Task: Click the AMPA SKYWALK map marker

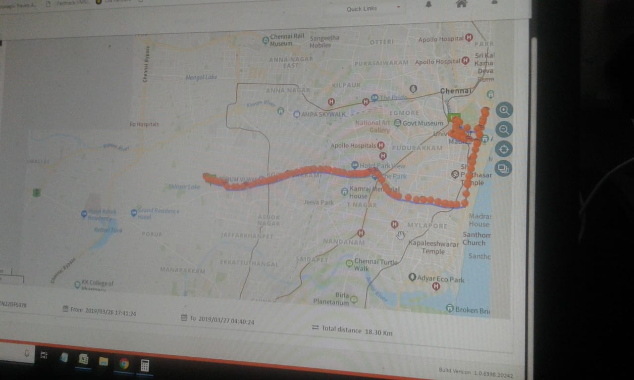Action: 297,114
